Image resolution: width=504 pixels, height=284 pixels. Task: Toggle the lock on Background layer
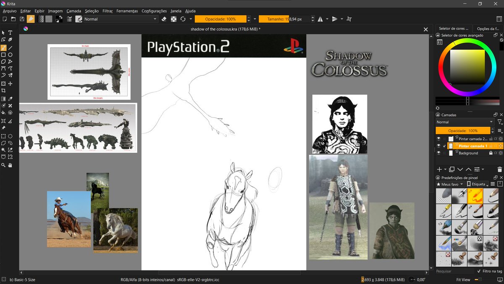pyautogui.click(x=490, y=153)
